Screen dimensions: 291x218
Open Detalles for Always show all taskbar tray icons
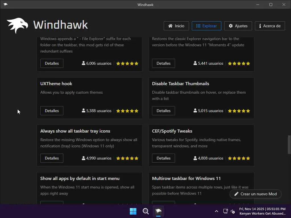[52, 158]
